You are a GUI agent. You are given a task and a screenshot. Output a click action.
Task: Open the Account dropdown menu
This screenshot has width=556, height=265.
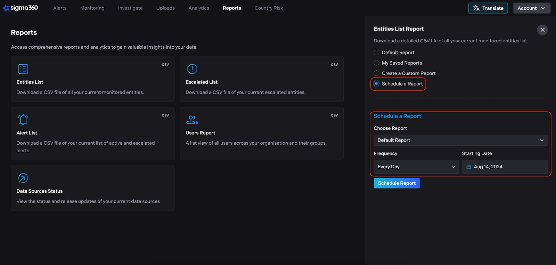click(531, 8)
